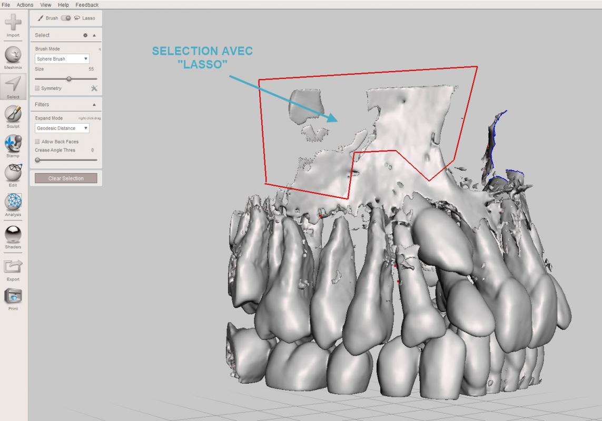Open the Shaders palette
This screenshot has width=602, height=421.
pyautogui.click(x=13, y=237)
